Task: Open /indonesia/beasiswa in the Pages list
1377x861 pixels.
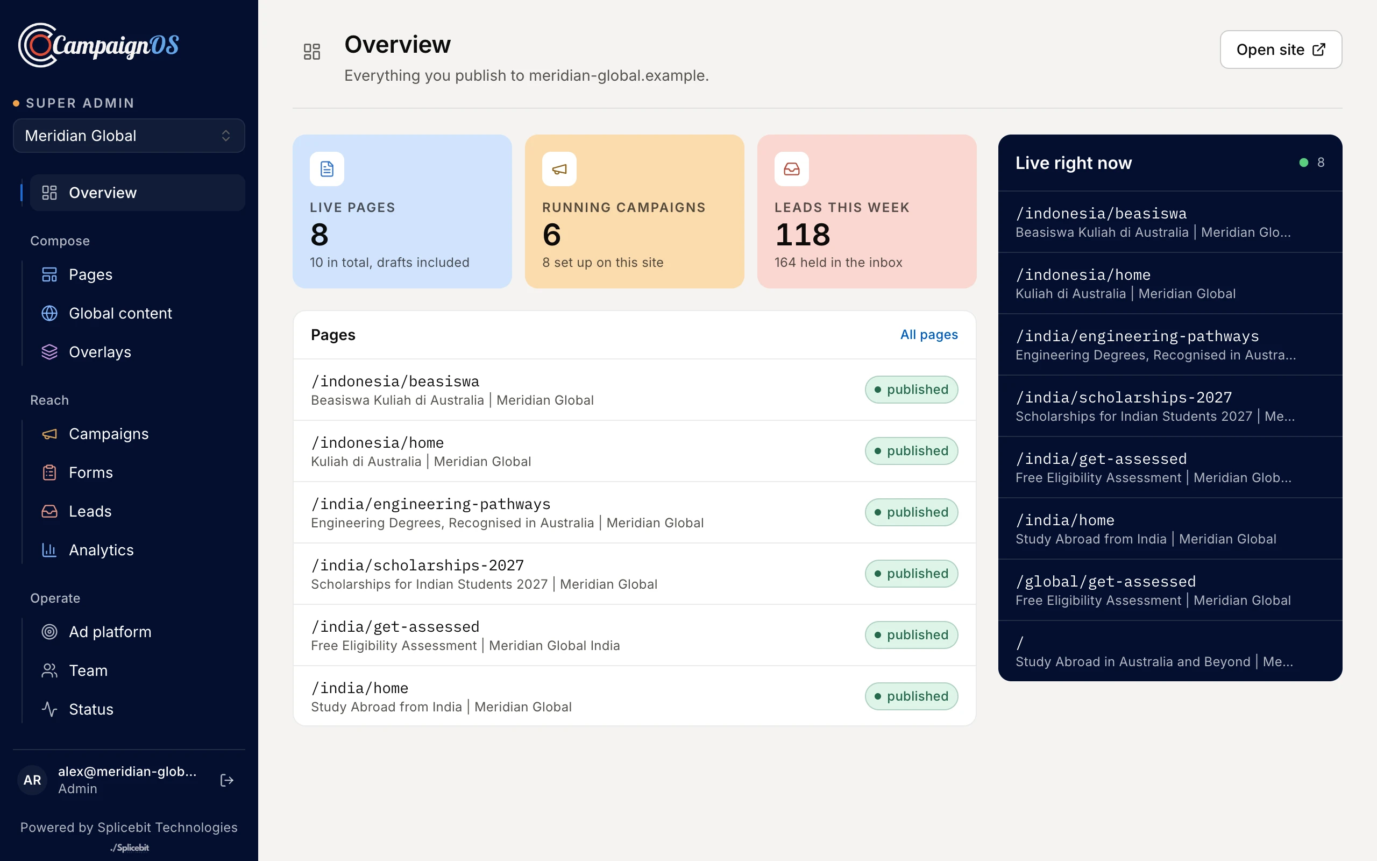Action: [x=635, y=390]
